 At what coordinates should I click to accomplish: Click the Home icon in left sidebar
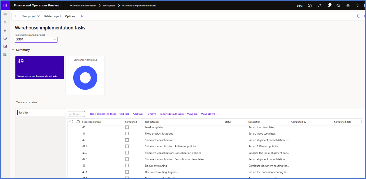5,22
